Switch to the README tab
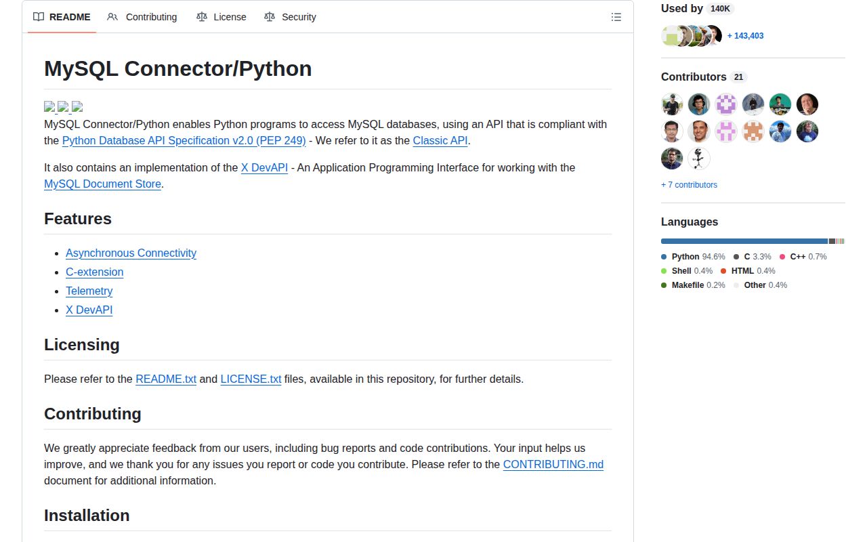867x542 pixels. click(x=62, y=17)
